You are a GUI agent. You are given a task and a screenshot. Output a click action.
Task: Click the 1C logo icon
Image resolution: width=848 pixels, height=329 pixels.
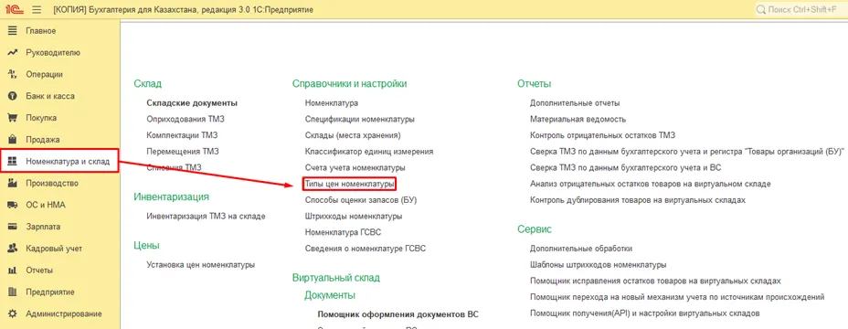15,10
